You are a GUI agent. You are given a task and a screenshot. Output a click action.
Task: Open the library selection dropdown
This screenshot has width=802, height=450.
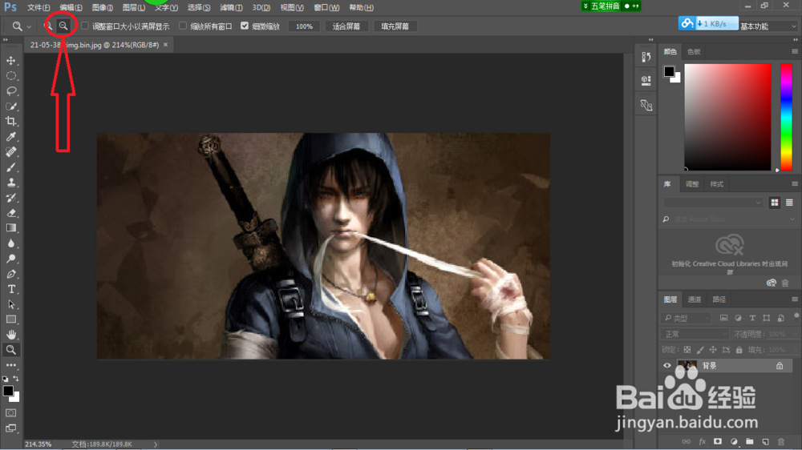712,203
